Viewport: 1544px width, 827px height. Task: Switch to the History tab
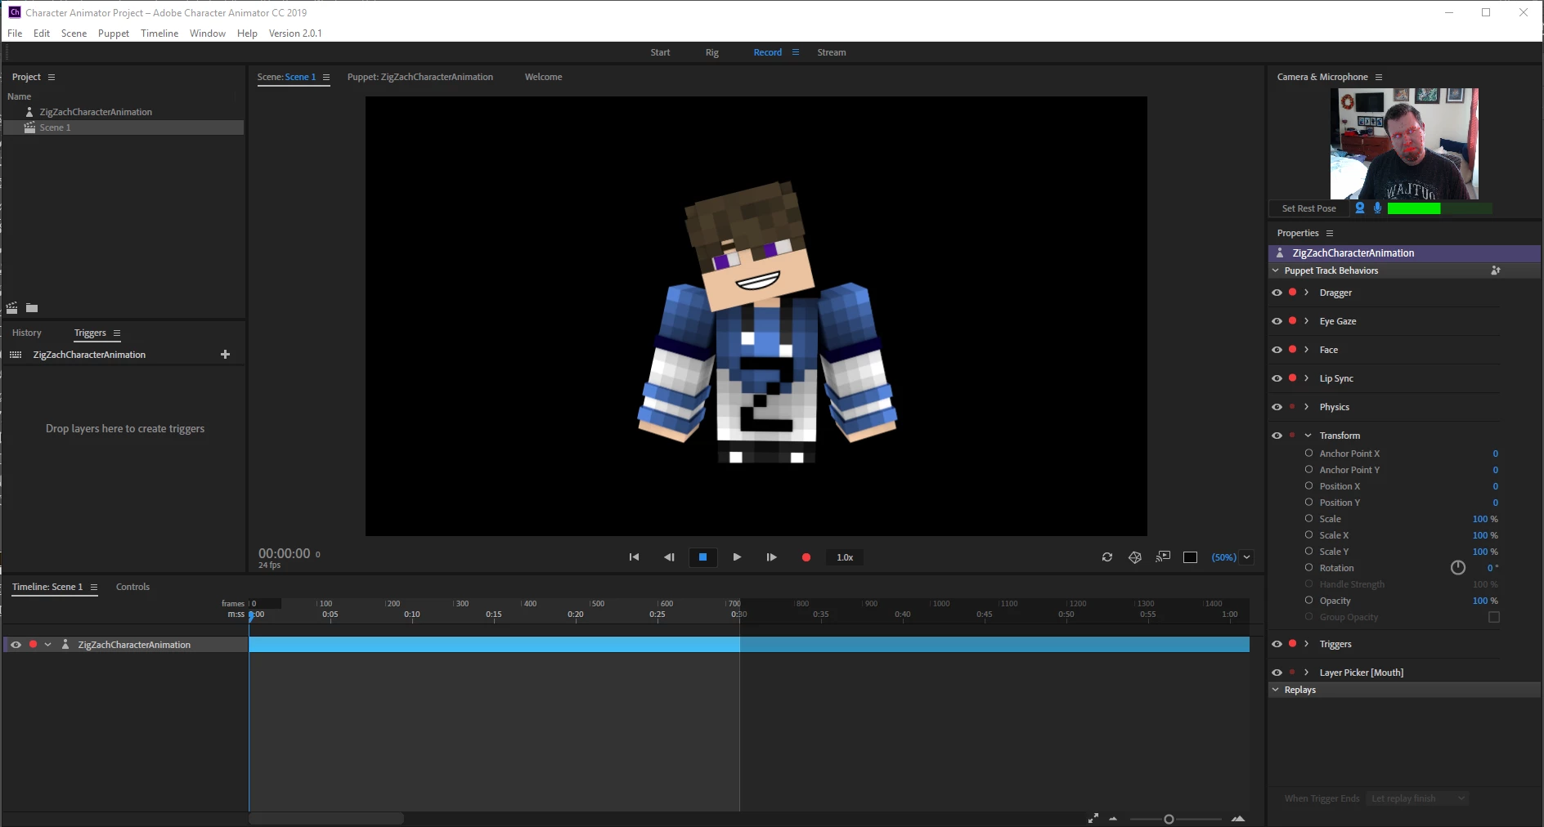pyautogui.click(x=27, y=333)
